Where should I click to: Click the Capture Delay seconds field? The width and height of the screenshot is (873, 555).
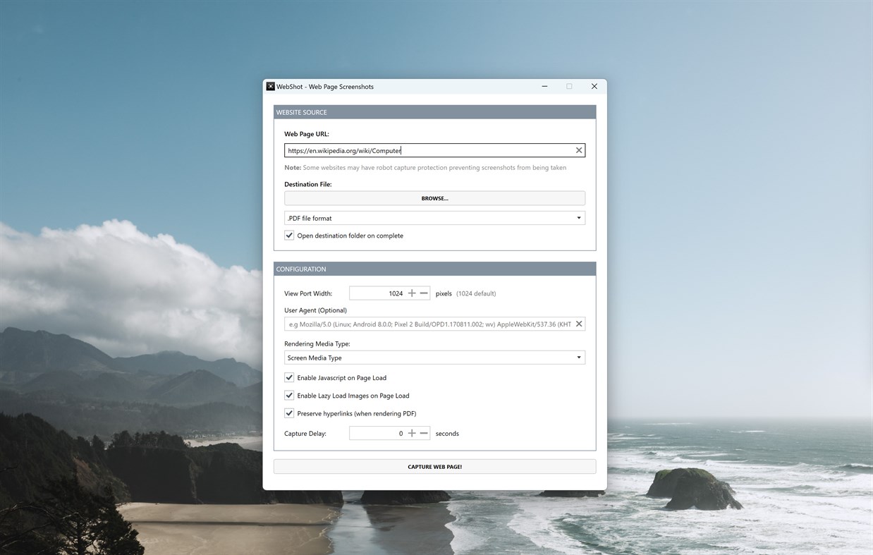pos(381,432)
